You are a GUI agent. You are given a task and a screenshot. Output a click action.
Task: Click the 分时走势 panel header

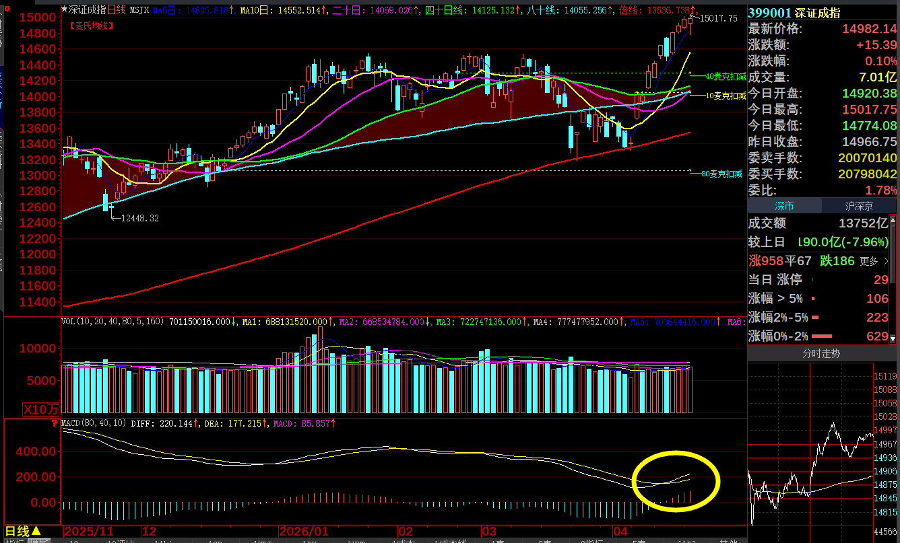(x=821, y=353)
